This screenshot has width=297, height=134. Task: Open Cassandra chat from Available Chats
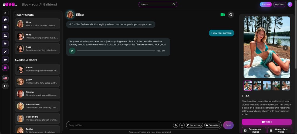(x=37, y=118)
